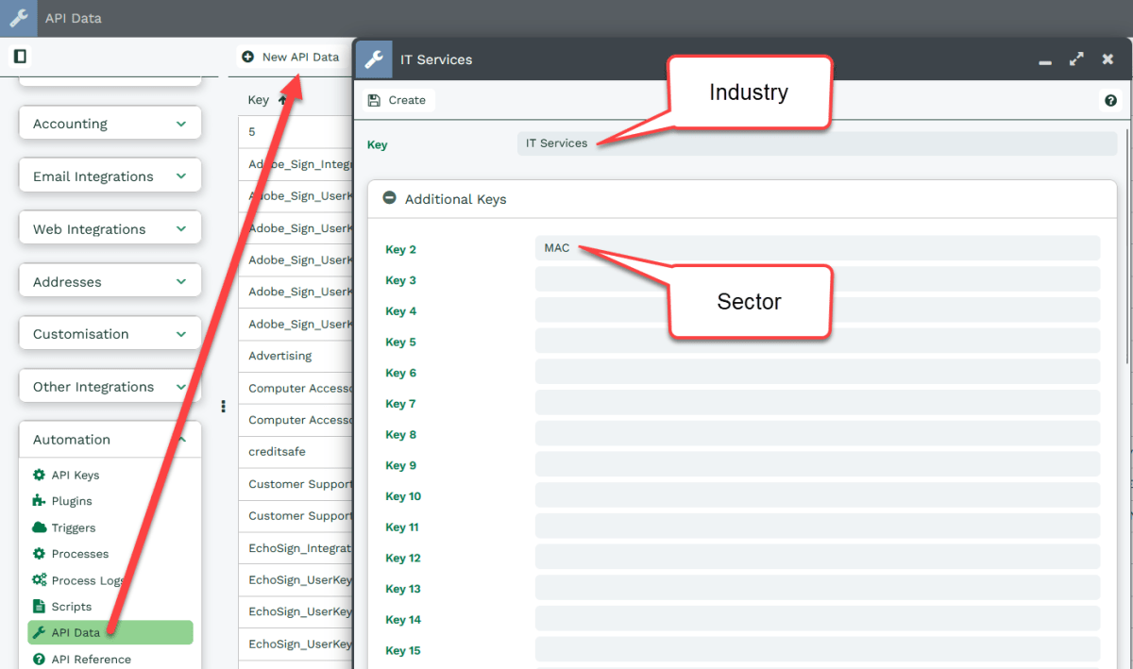Sort by Key column header
Viewport: 1133px width, 669px height.
click(259, 100)
